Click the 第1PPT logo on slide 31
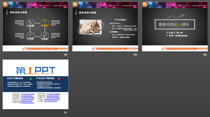210x117 pixels. pos(36,70)
